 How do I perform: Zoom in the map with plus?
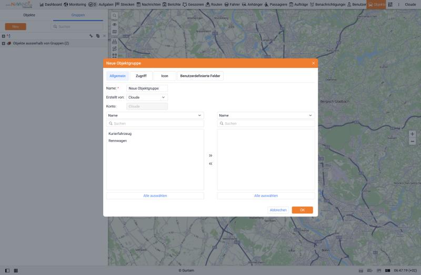413,134
